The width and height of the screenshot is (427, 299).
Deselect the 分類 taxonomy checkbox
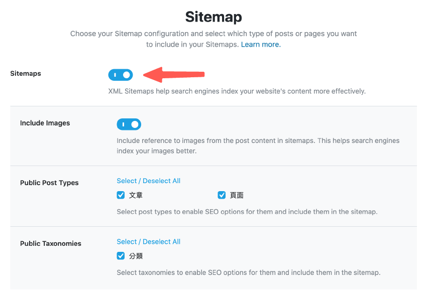pos(121,255)
